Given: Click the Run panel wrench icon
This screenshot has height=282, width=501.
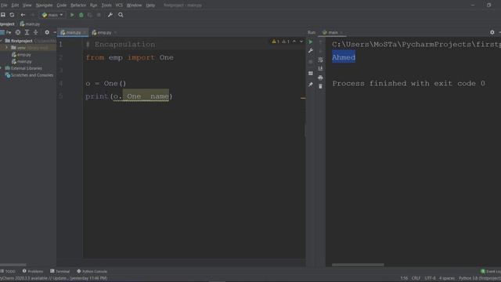Looking at the screenshot, I should coord(310,50).
